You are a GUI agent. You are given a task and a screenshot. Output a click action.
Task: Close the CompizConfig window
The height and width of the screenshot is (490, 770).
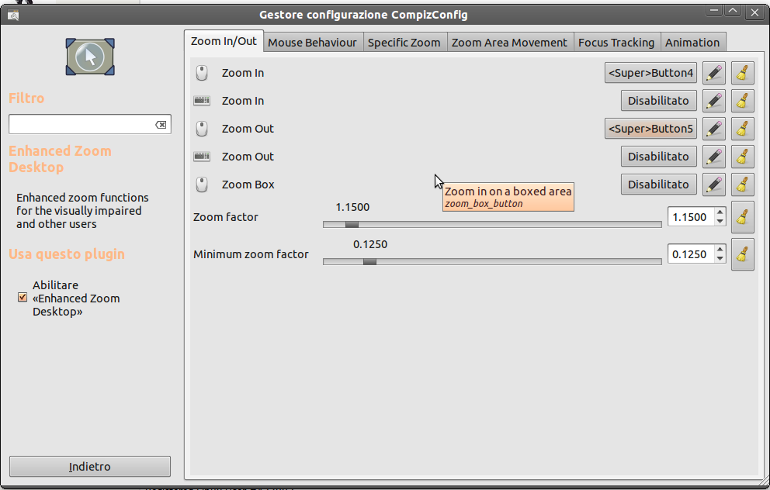click(x=754, y=12)
